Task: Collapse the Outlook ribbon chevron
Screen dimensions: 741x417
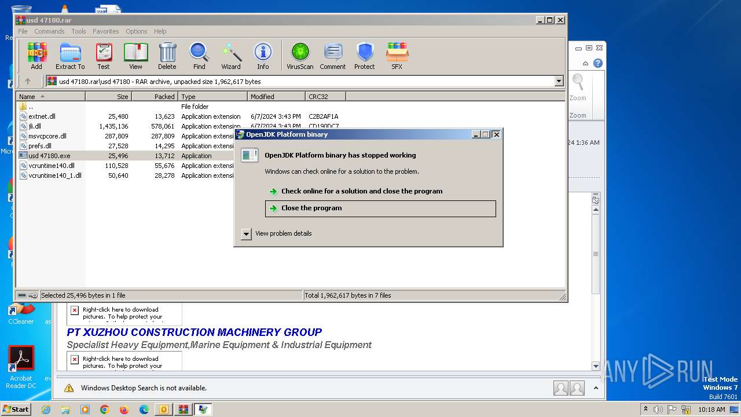Action: pos(586,63)
